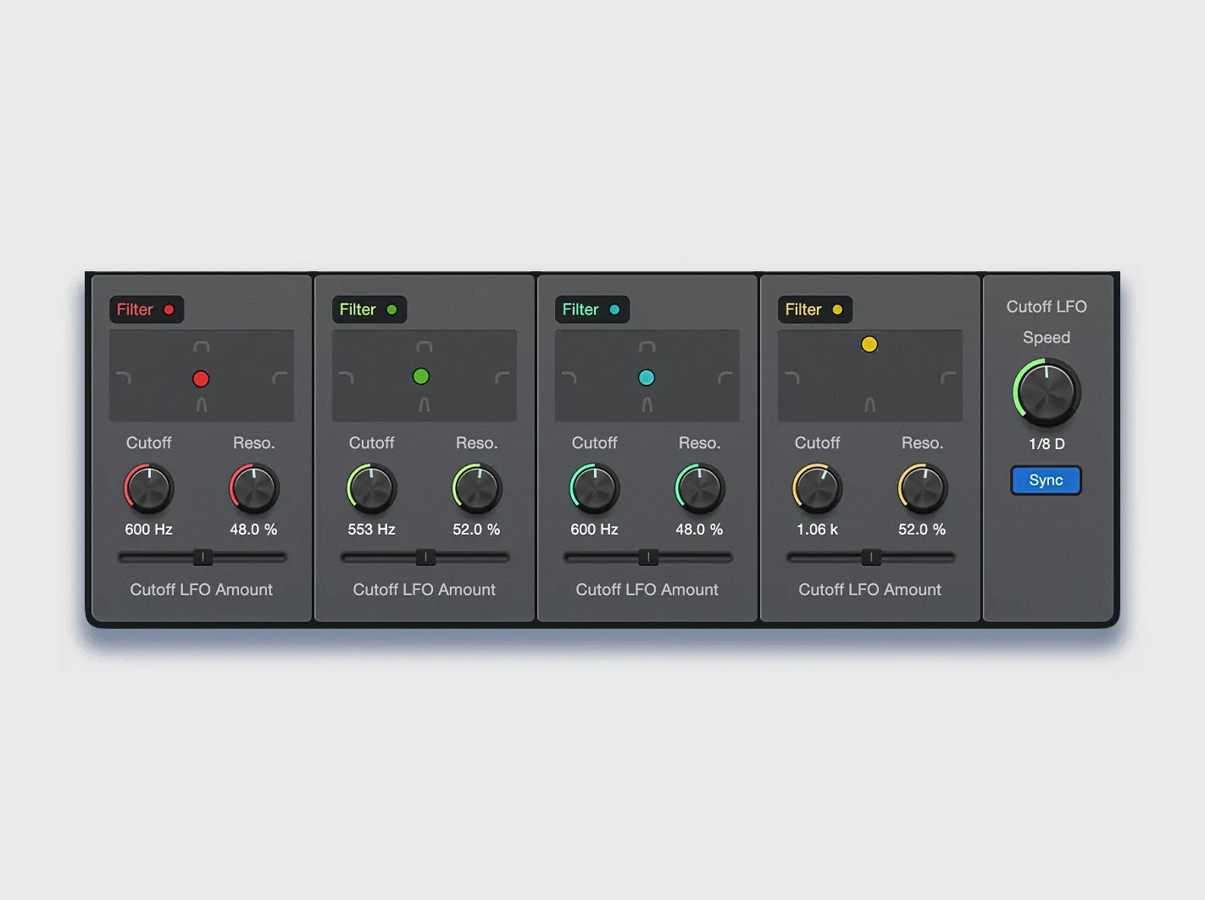1205x900 pixels.
Task: Click the yellow dot near the pad's top
Action: [x=869, y=345]
